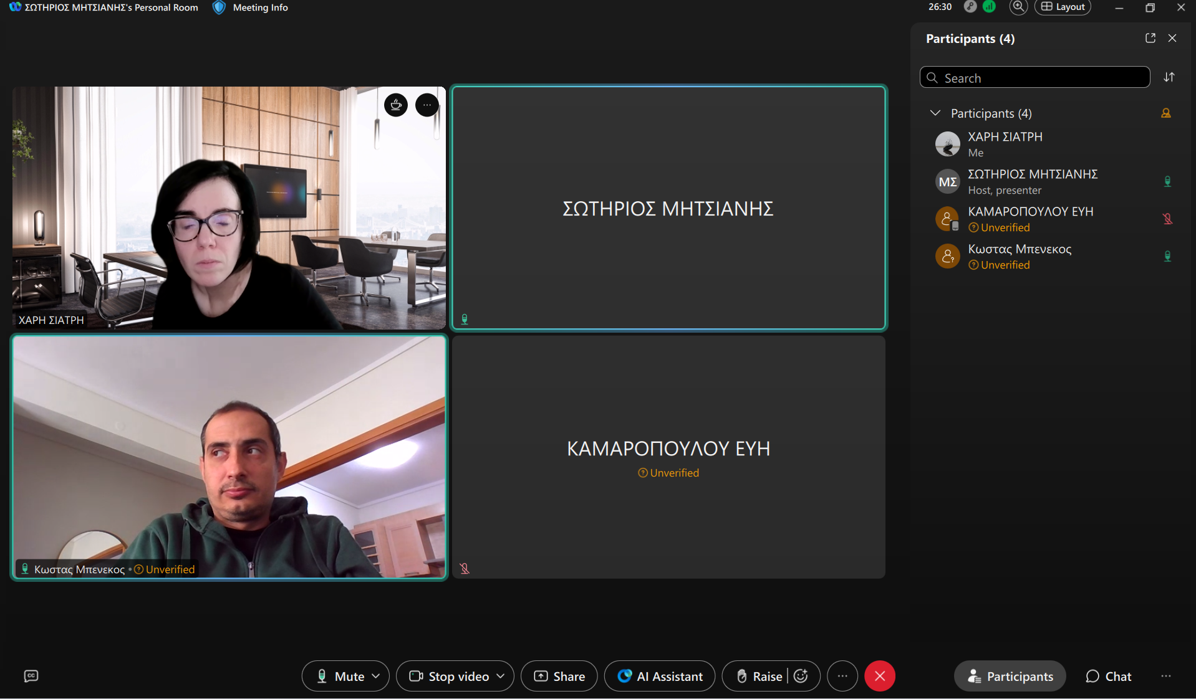The image size is (1196, 699).
Task: Click the Meeting Info shield icon
Action: [x=219, y=7]
